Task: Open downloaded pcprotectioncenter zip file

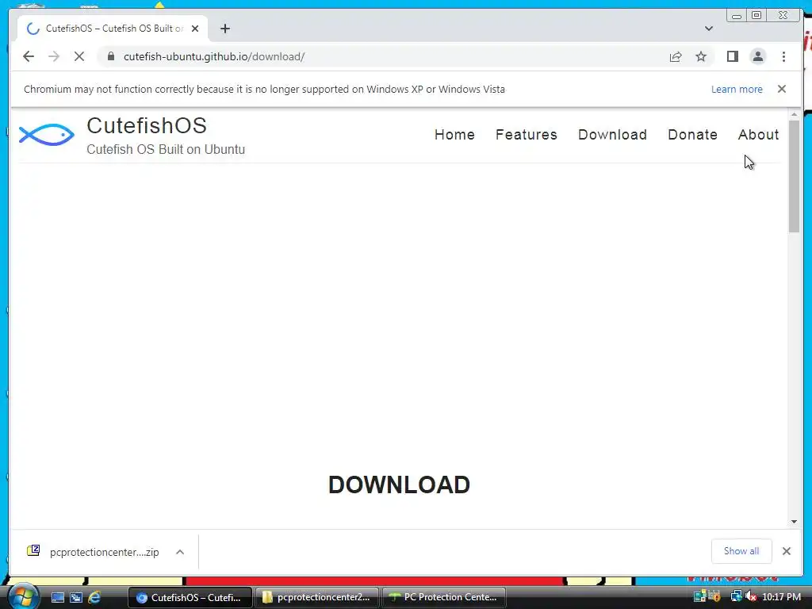Action: [x=94, y=552]
